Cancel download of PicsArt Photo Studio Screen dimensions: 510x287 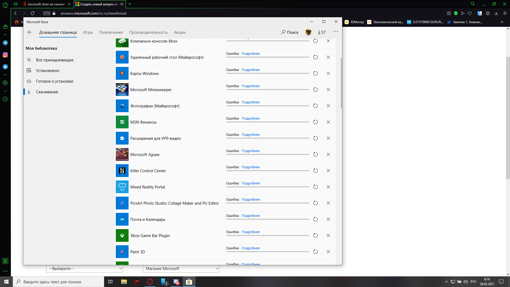[x=328, y=203]
